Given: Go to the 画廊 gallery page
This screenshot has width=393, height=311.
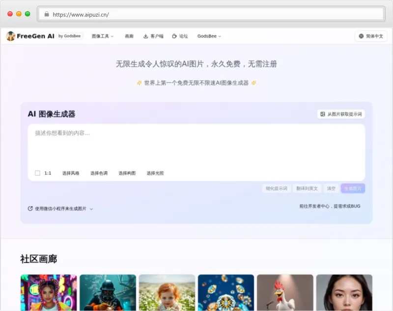Looking at the screenshot, I should (x=129, y=36).
